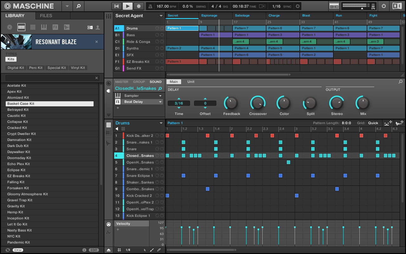Screen dimensions: 406x254
Task: Show browser info via i icon
Action: tap(84, 250)
